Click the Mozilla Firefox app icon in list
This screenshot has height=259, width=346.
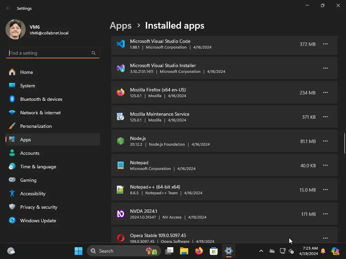(121, 92)
